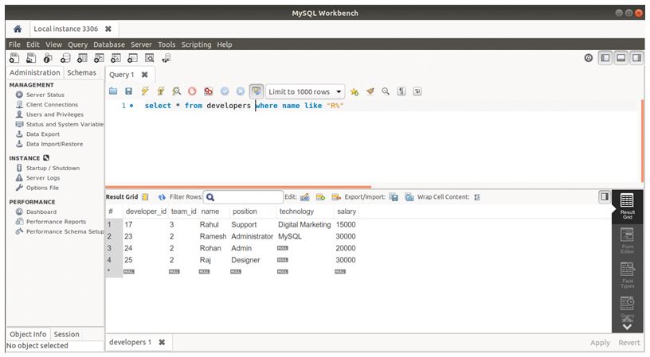
Task: Toggle continue-on-error execution icon
Action: coord(209,91)
